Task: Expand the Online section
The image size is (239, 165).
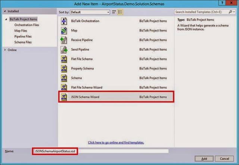Action: (x=5, y=50)
